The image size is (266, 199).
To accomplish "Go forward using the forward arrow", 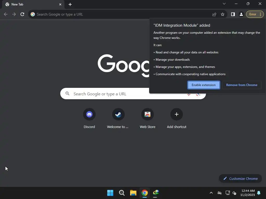I will click(14, 14).
